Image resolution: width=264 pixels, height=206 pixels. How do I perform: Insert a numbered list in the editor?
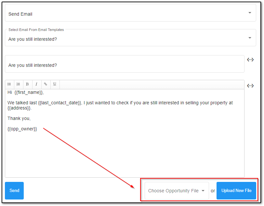pyautogui.click(x=19, y=84)
